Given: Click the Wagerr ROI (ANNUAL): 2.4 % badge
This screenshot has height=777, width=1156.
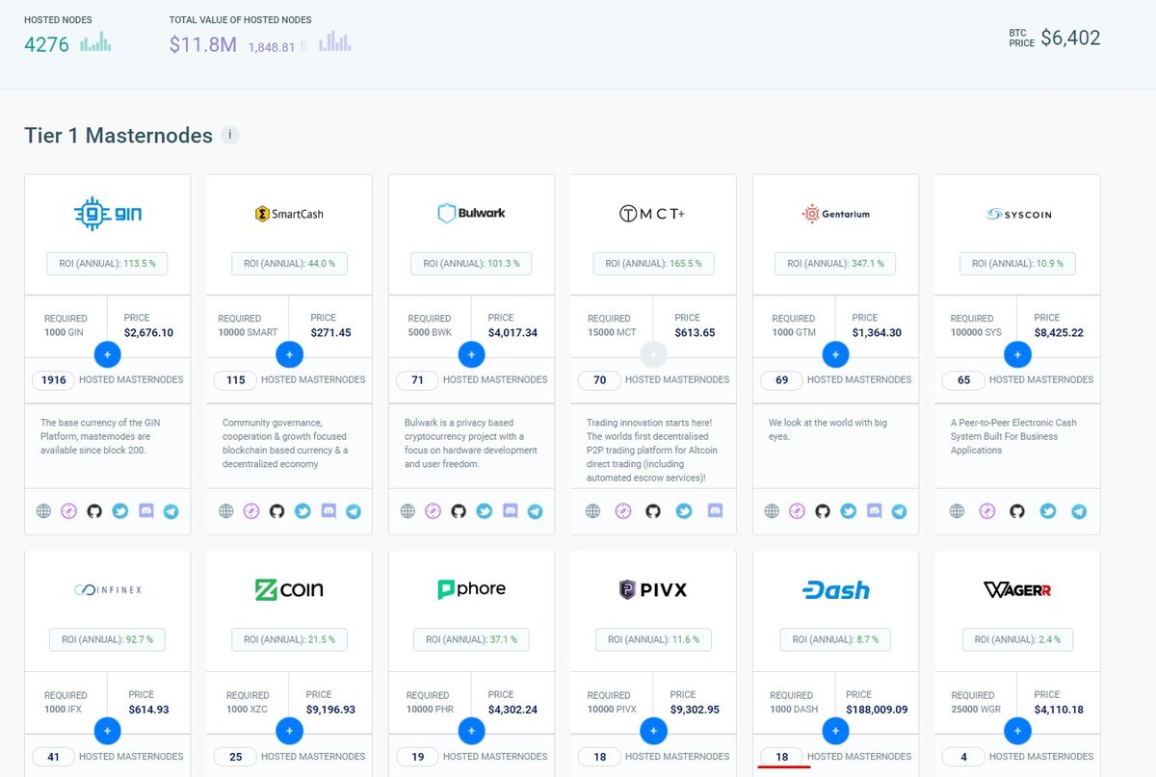Looking at the screenshot, I should pyautogui.click(x=1017, y=639).
